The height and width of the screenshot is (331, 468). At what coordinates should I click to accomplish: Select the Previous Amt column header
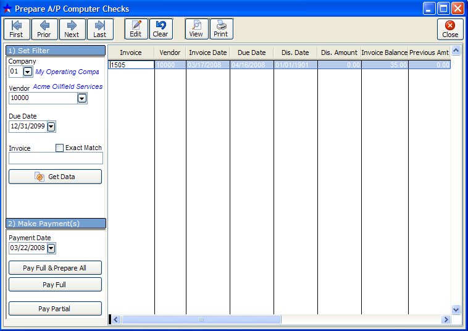click(x=429, y=52)
